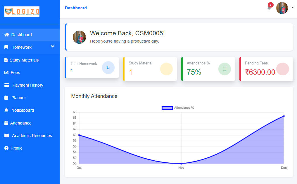Click the welcome banner profile photo
297x184 pixels.
(79, 37)
